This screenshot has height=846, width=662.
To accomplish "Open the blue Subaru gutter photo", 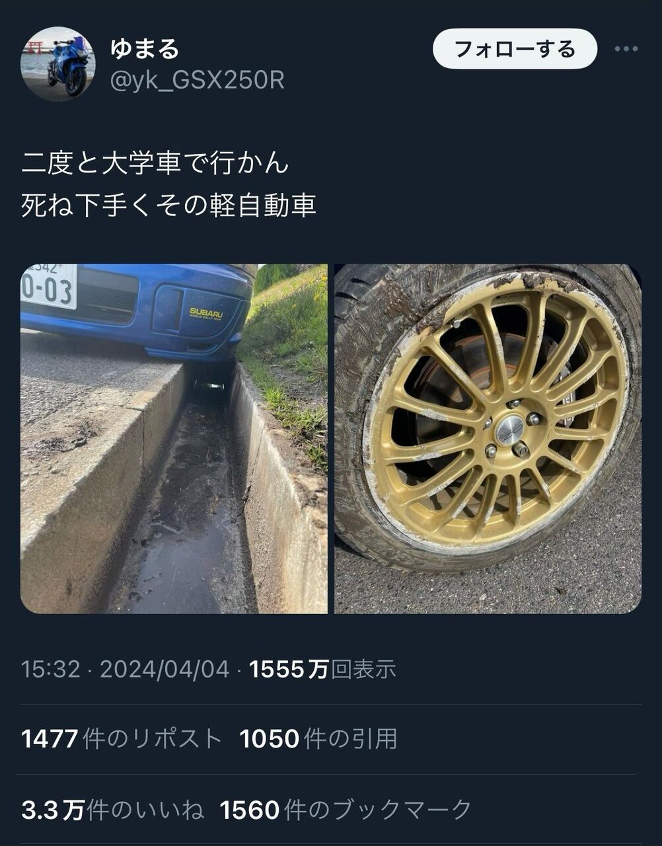I will tap(174, 439).
